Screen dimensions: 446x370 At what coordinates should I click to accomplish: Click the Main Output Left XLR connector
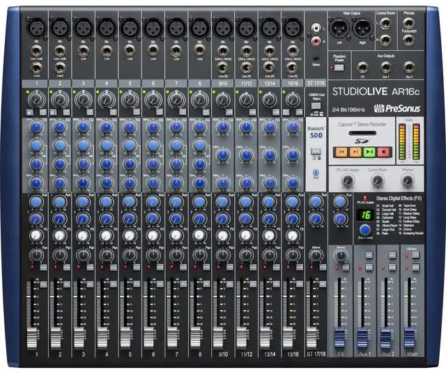coord(339,26)
